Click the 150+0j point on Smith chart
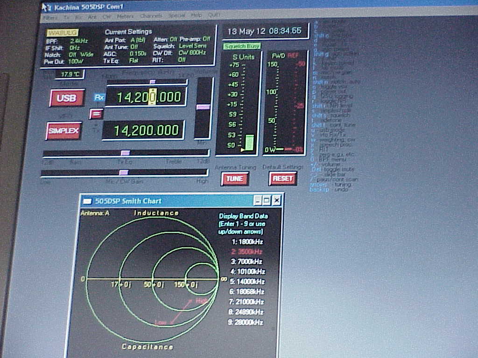The image size is (478, 358). [x=185, y=279]
